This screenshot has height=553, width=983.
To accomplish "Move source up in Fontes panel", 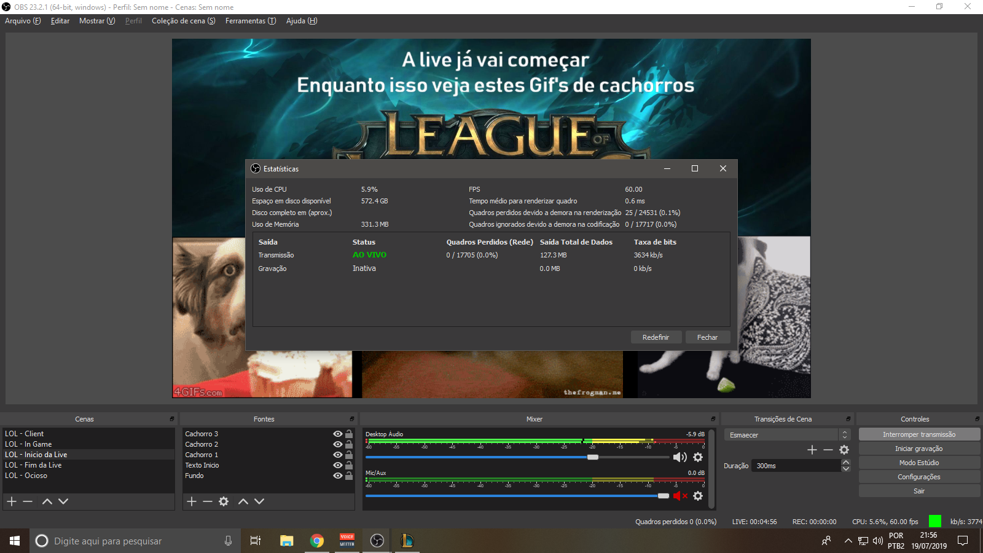I will tap(243, 501).
